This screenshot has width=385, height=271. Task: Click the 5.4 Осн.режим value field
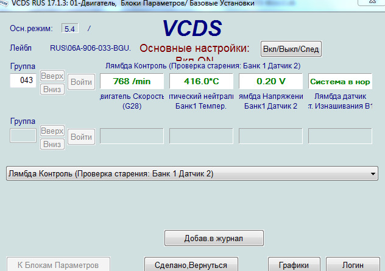(70, 29)
